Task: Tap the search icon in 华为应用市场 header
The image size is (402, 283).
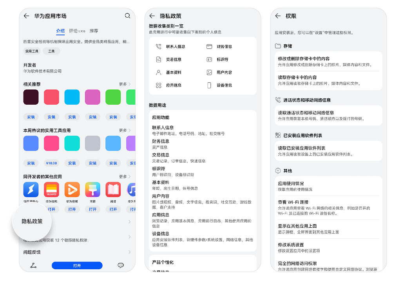Action: click(127, 16)
